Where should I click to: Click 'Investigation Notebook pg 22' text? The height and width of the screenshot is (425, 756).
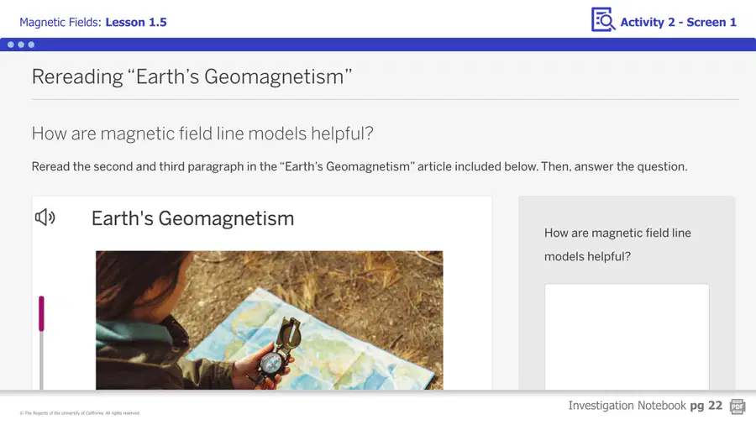(645, 406)
